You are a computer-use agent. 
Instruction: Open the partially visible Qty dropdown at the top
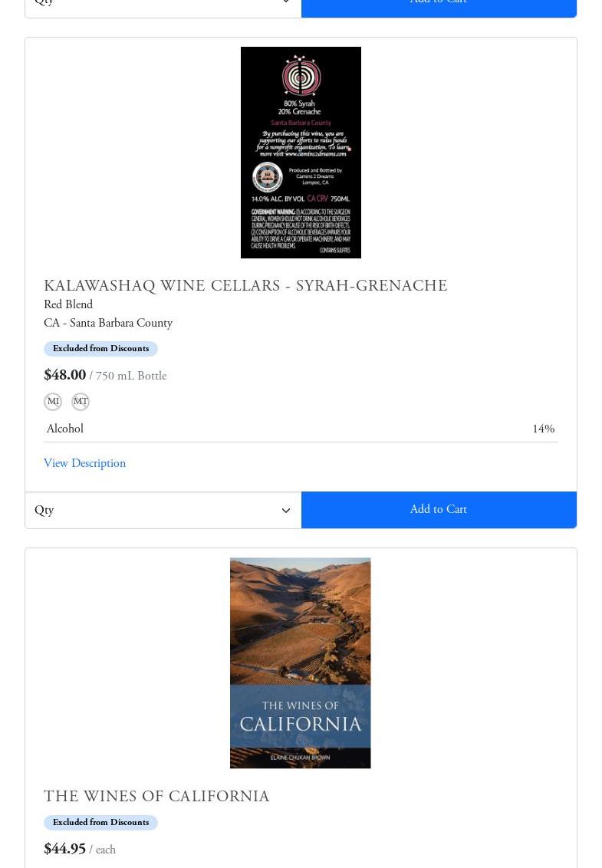[x=163, y=8]
